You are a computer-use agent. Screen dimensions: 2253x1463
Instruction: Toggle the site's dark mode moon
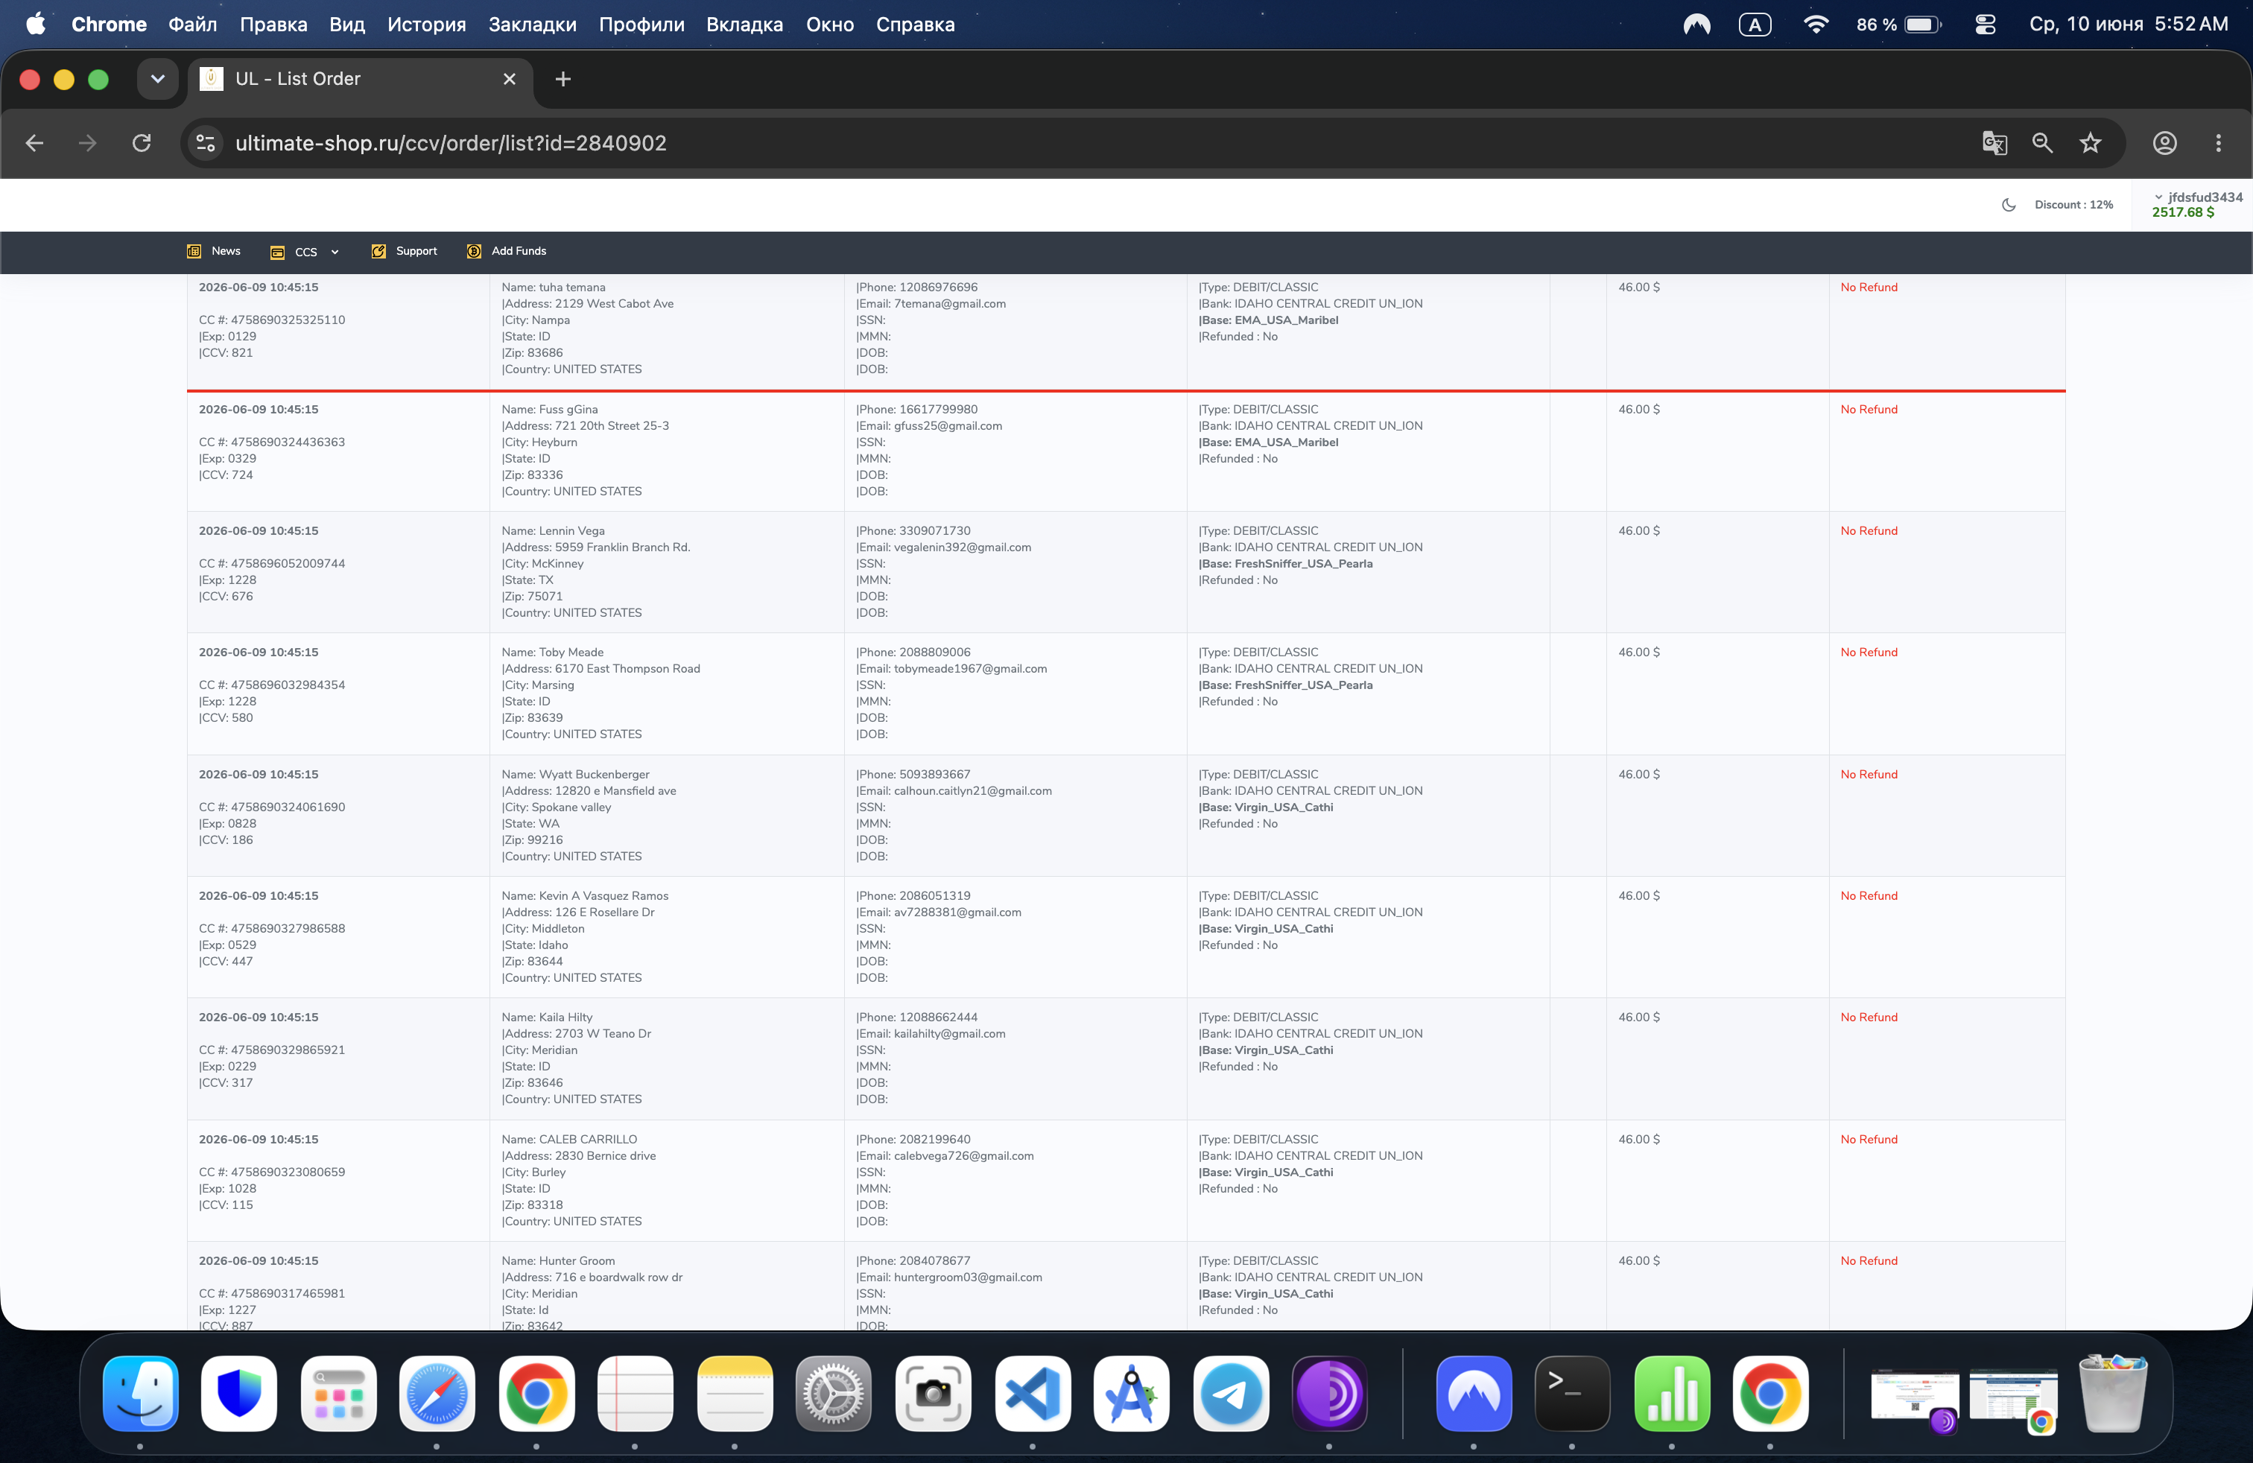click(2009, 204)
